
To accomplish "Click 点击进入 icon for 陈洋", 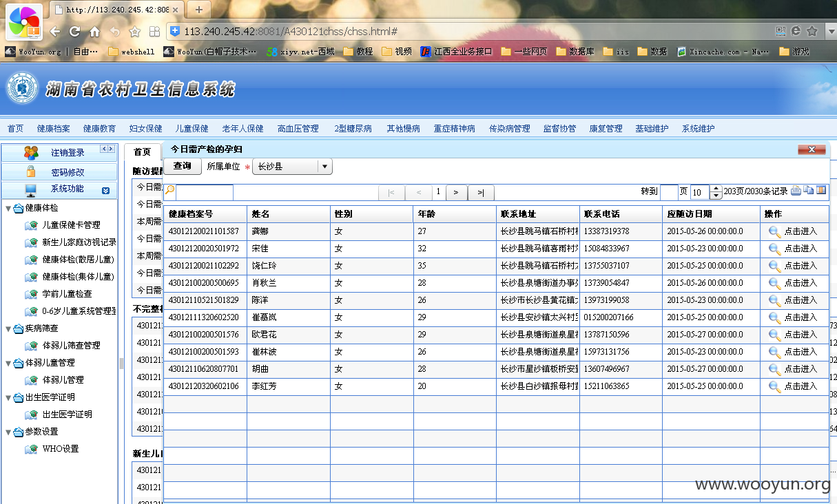I will pos(775,301).
